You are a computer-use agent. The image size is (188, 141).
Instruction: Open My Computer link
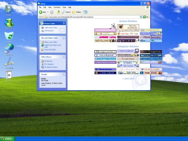coord(49,64)
